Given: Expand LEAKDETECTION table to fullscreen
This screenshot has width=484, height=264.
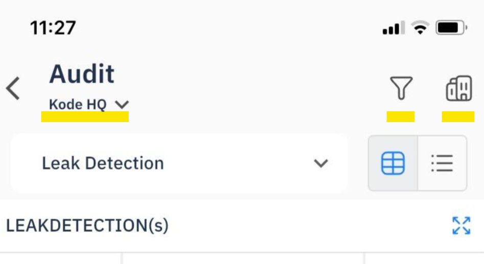Looking at the screenshot, I should click(461, 225).
